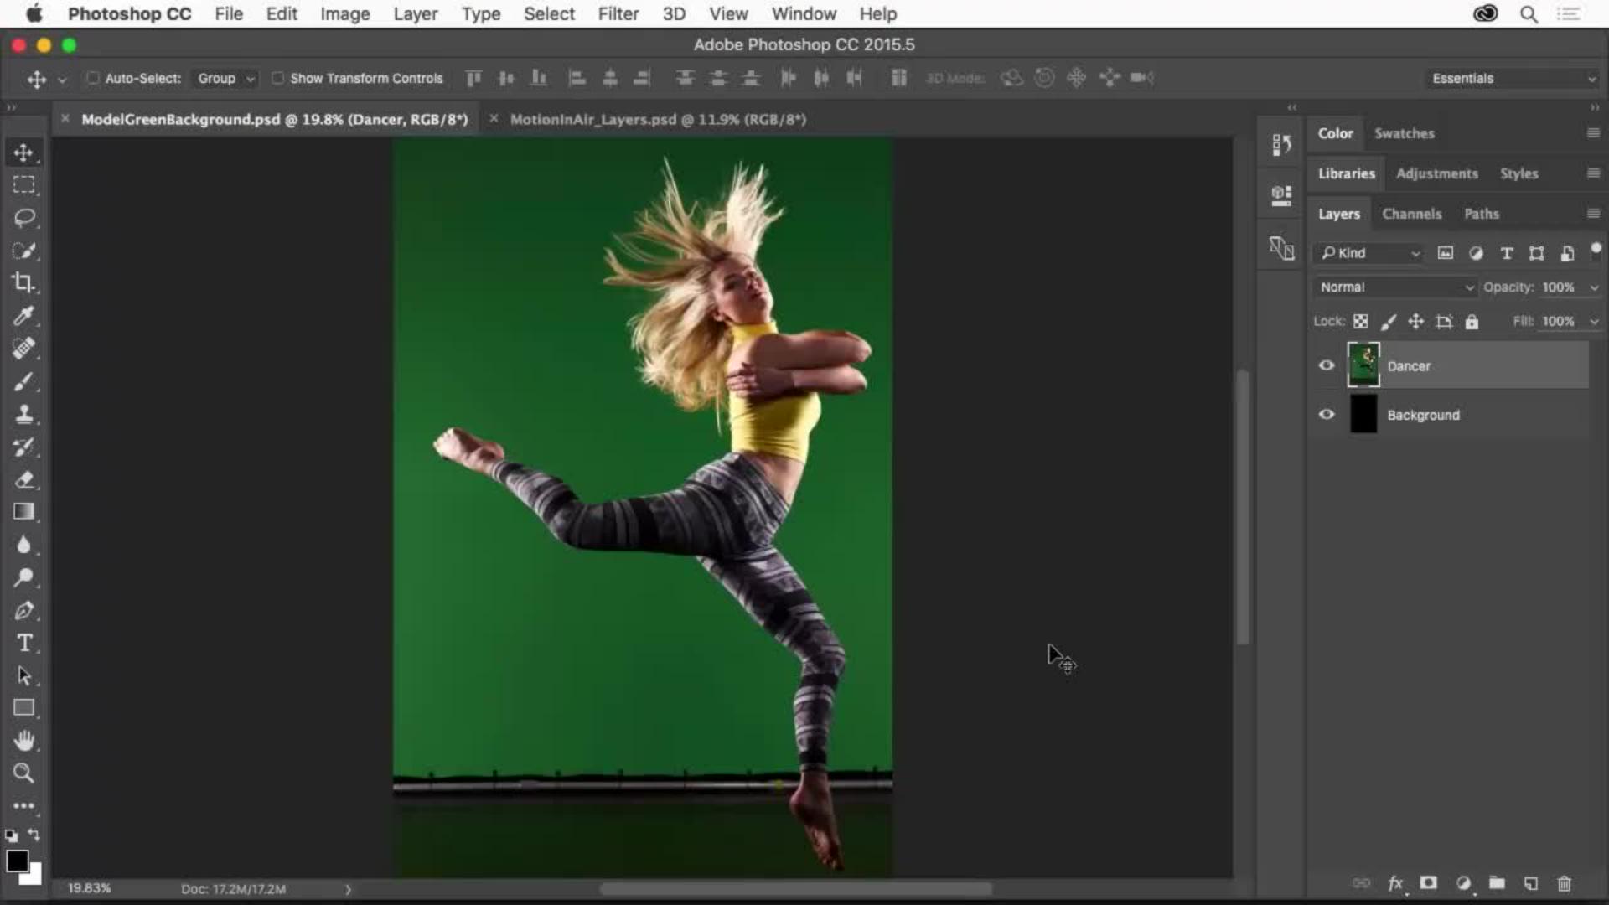Switch to MotionInAir_Layers.psd document tab
Screen dimensions: 1609x905
pos(658,119)
